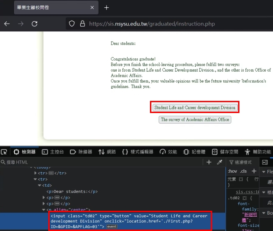This screenshot has width=273, height=231.
Task: Click the "Congratulations graduate!" page text
Action: (x=133, y=59)
